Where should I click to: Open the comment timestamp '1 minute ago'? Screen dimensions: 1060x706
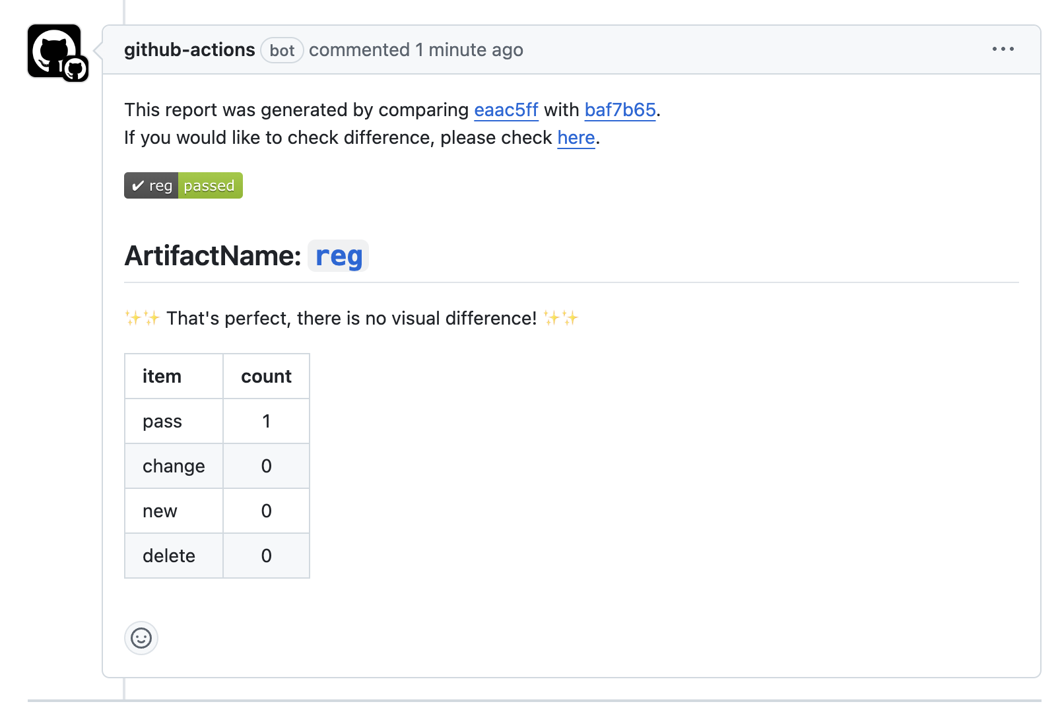469,50
